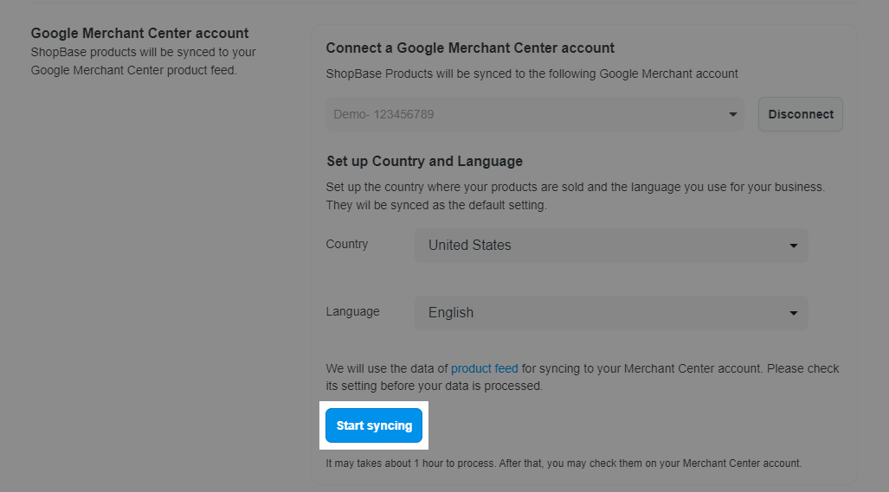This screenshot has height=492, width=889.
Task: Click the caret icon in the Country field
Action: pos(793,246)
